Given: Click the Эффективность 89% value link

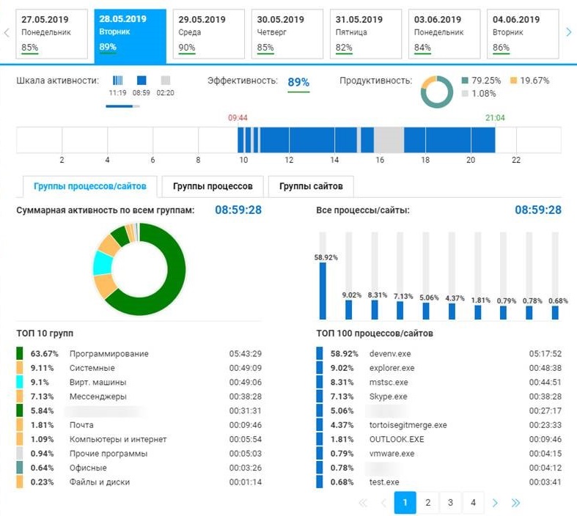Looking at the screenshot, I should [298, 82].
